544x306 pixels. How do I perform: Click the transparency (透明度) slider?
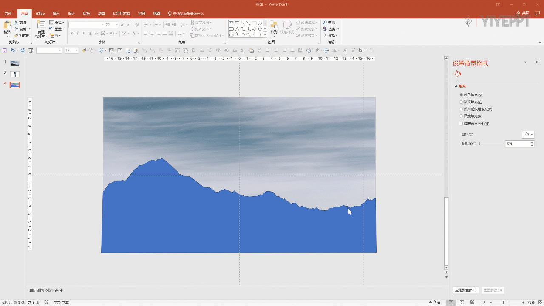pyautogui.click(x=491, y=144)
